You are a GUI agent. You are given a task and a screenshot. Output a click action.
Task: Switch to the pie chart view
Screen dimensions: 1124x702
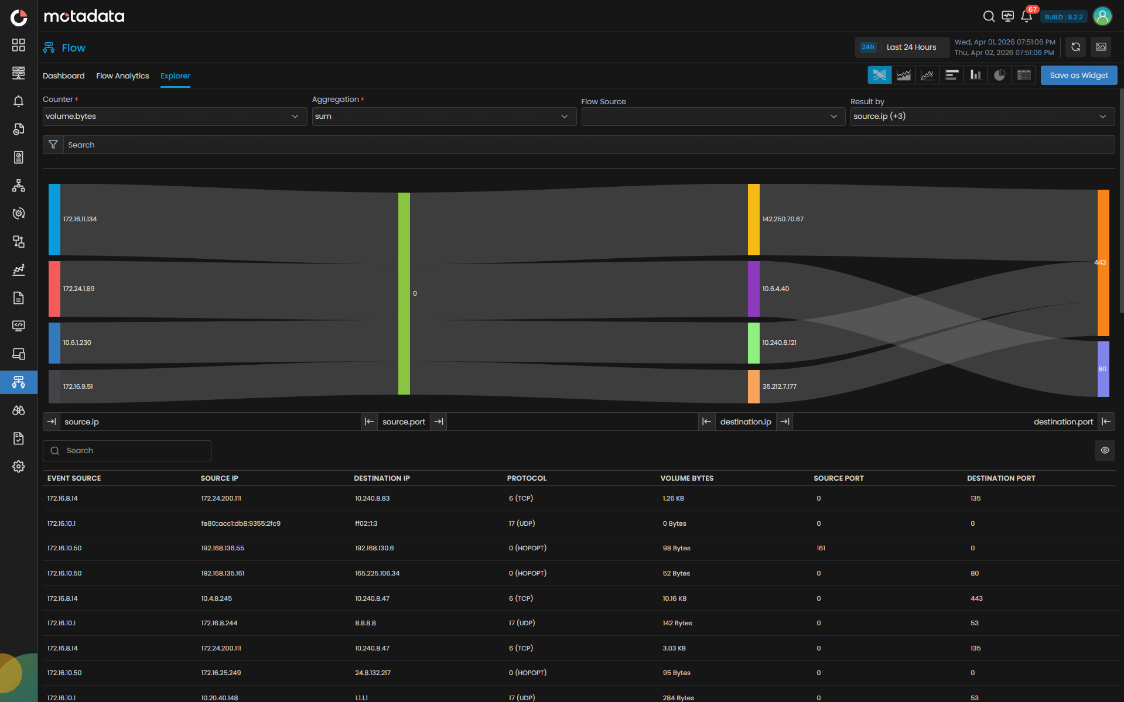999,75
